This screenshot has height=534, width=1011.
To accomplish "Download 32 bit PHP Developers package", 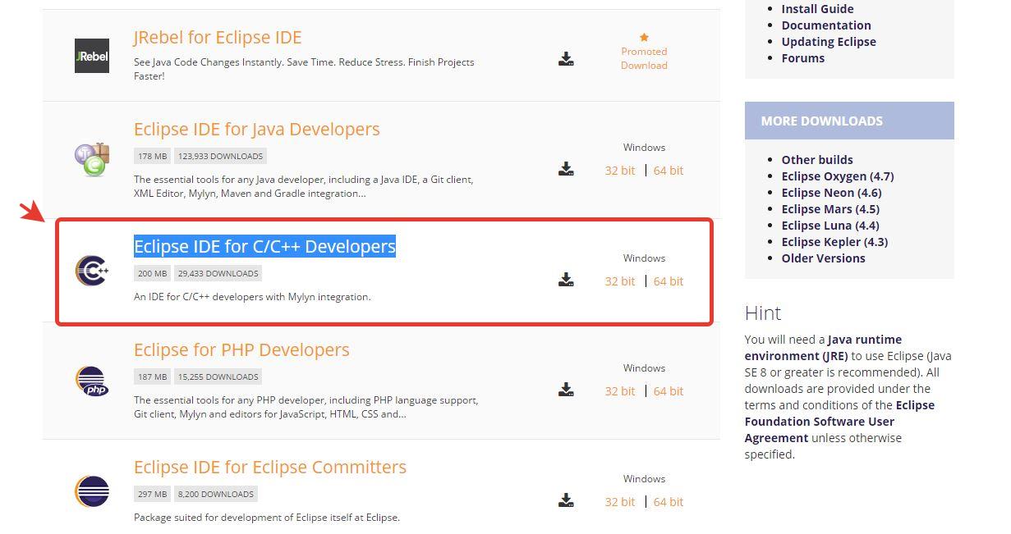I will click(620, 391).
